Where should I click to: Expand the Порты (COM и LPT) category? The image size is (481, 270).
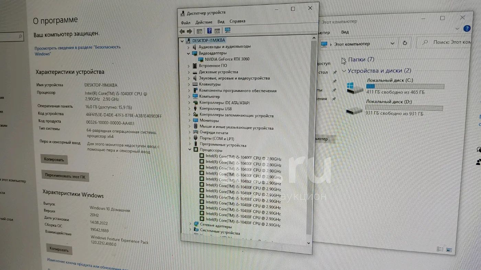pyautogui.click(x=189, y=139)
